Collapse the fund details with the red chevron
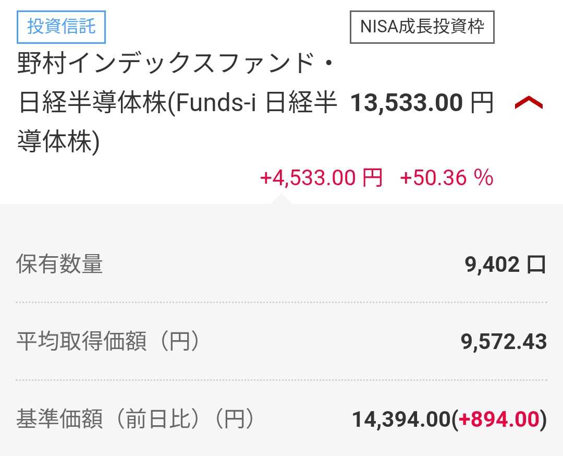Viewport: 563px width, 456px height. pyautogui.click(x=528, y=103)
